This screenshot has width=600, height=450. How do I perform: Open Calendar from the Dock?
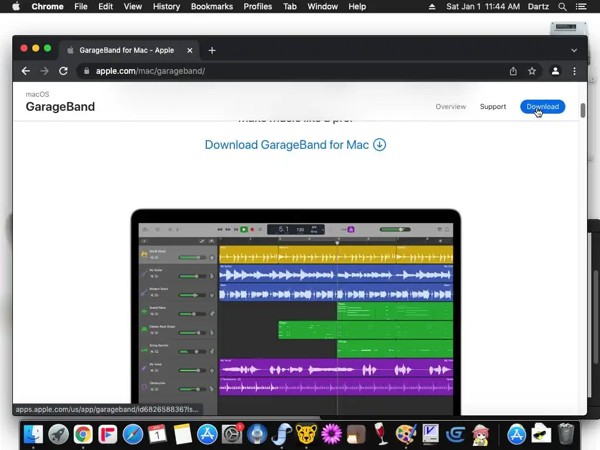(x=157, y=434)
